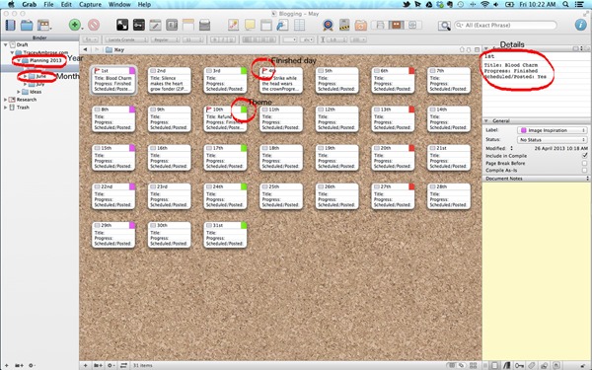
Task: Open the Edit menu
Action: tap(66, 5)
